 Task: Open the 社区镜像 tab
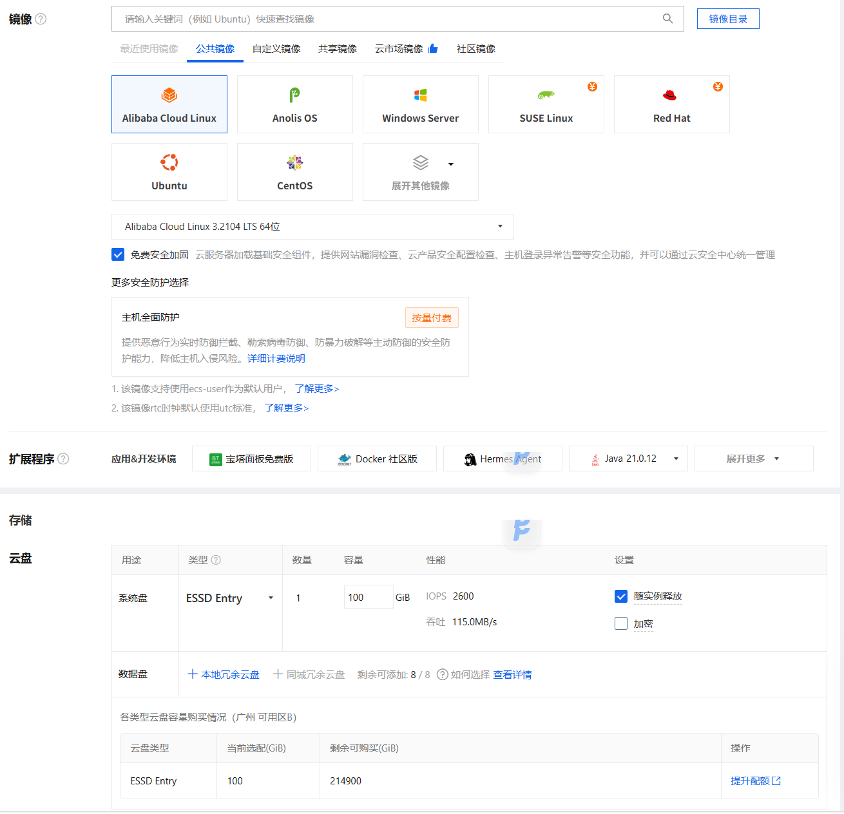(x=476, y=49)
